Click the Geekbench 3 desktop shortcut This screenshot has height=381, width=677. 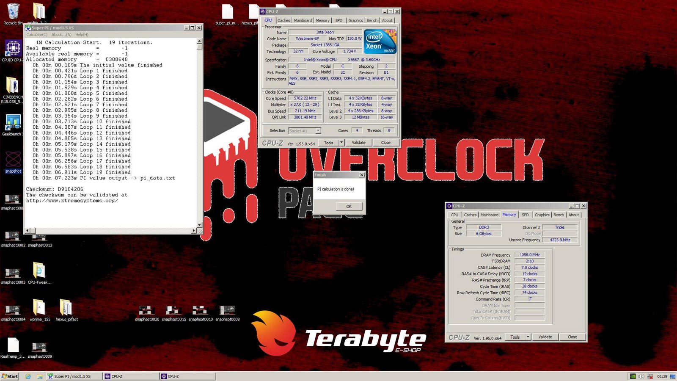13,123
